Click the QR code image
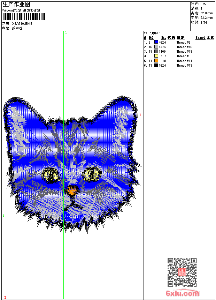This screenshot has height=300, width=216. coord(182,272)
